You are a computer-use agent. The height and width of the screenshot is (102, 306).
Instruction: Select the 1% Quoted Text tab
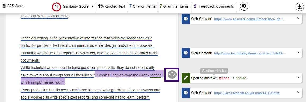click(x=111, y=6)
